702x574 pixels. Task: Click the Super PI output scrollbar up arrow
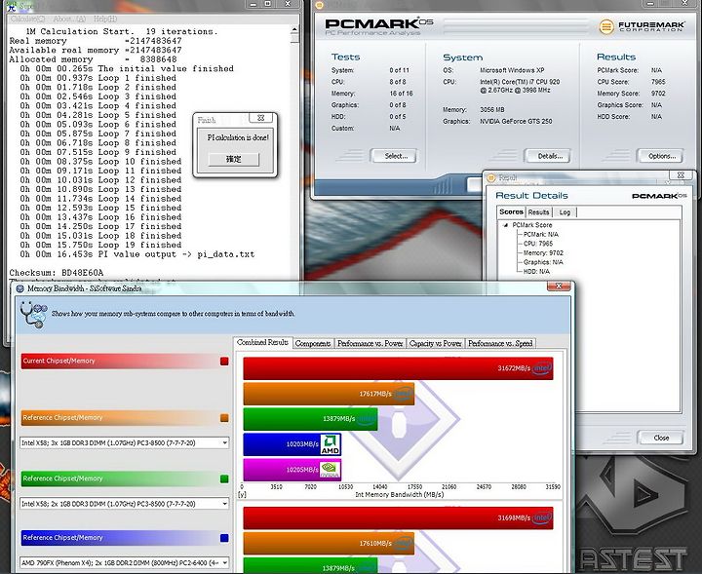point(294,30)
